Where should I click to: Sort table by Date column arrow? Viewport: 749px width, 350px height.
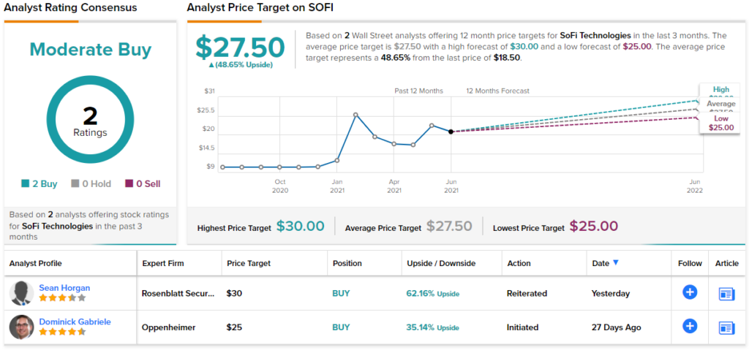(x=615, y=263)
